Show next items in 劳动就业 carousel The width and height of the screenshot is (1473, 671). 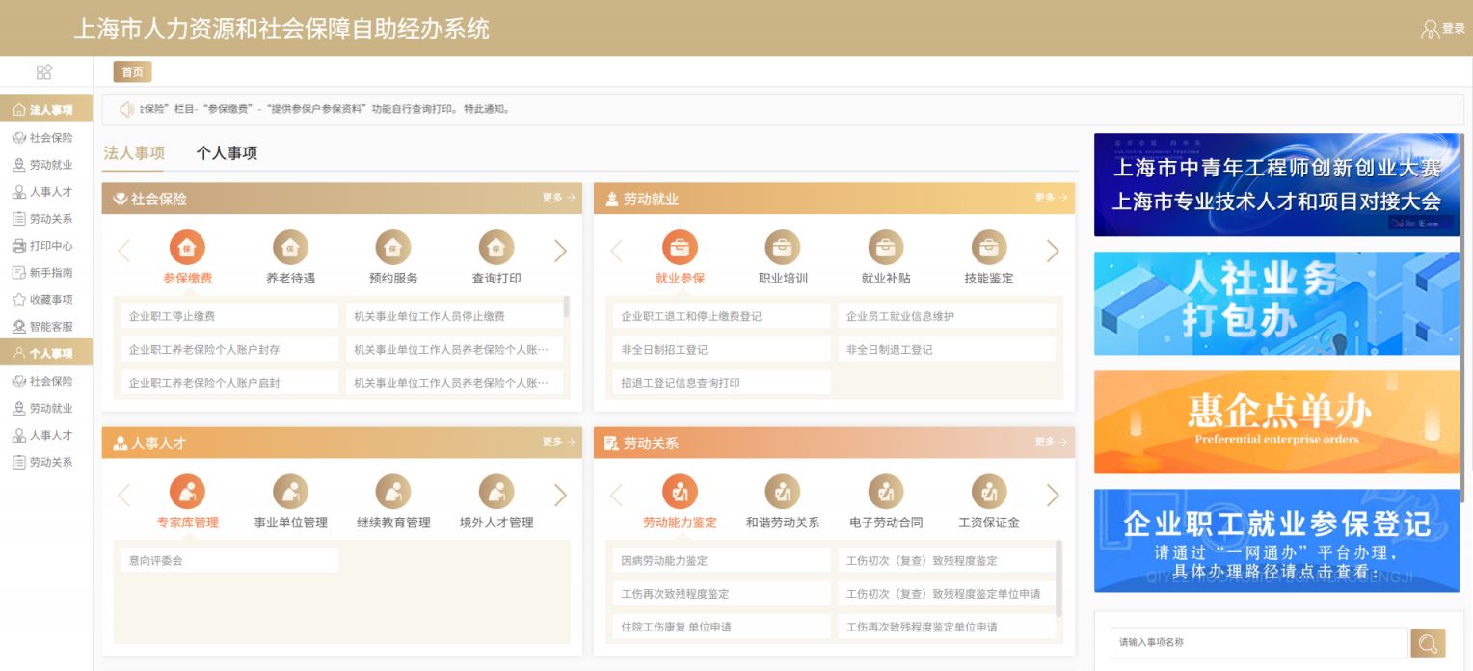pos(1053,251)
